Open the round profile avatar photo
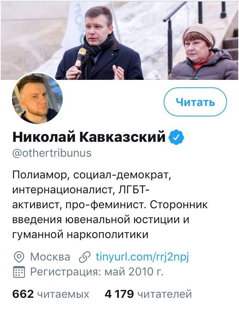Image resolution: width=239 pixels, height=309 pixels. point(37,99)
